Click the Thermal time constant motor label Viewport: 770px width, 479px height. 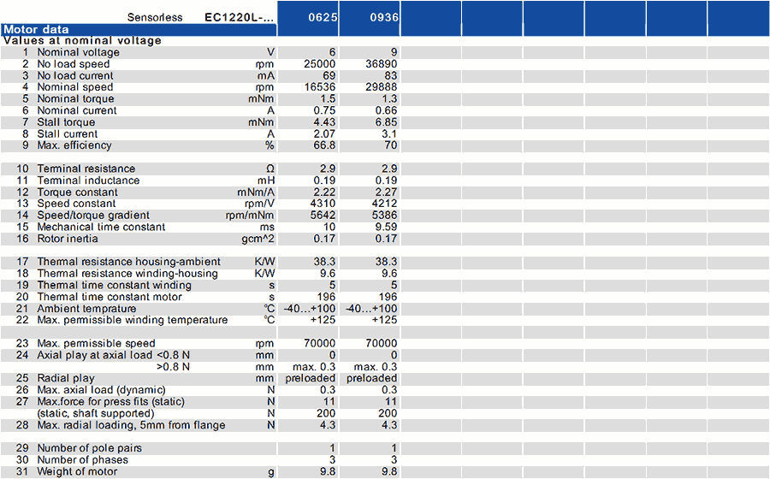pos(110,297)
